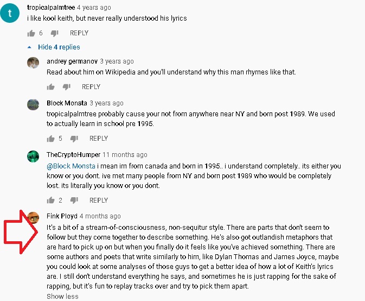The image size is (365, 301).
Task: Like tropicalpalmtree's top comment
Action: coord(31,33)
